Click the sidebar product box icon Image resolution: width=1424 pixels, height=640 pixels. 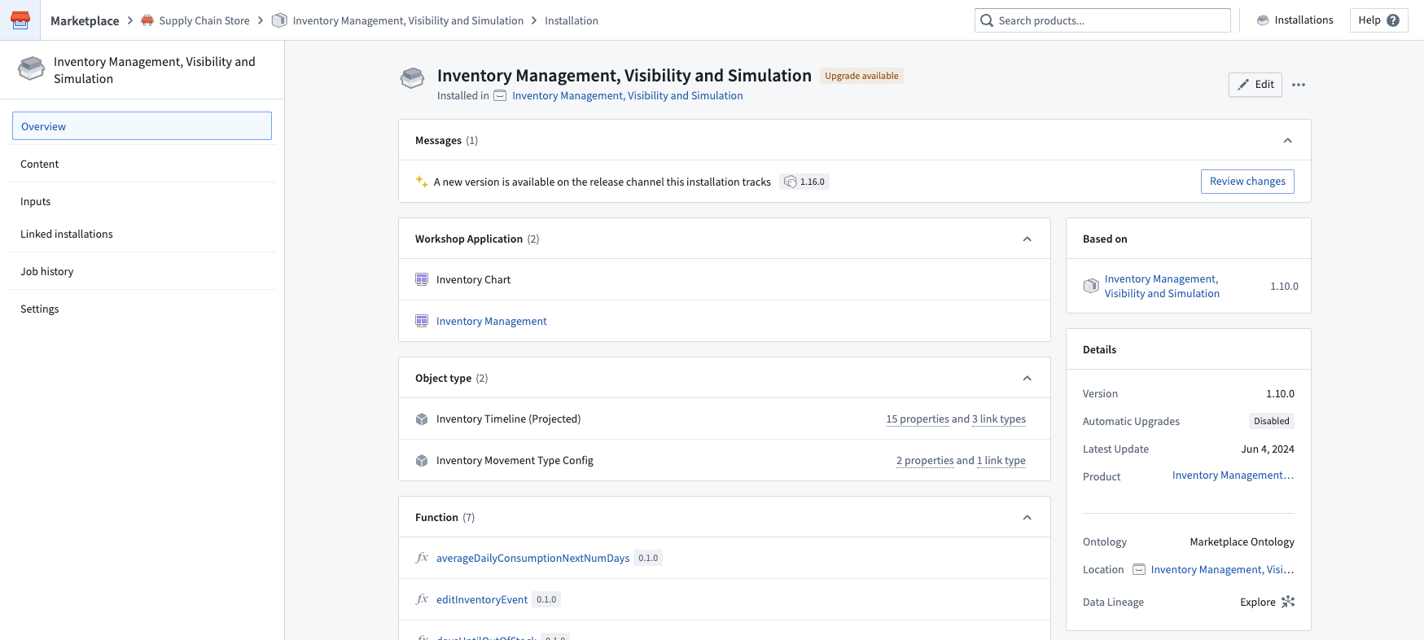pyautogui.click(x=32, y=68)
